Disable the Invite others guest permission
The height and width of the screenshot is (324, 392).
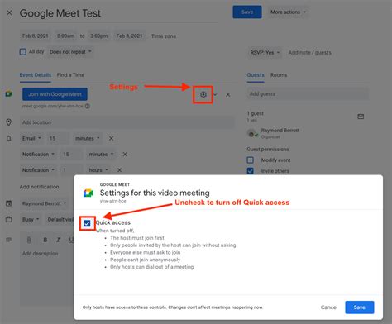[251, 171]
